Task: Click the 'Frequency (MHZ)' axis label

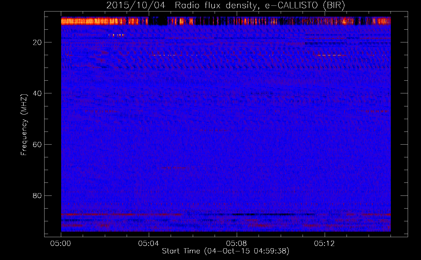Action: (24, 125)
